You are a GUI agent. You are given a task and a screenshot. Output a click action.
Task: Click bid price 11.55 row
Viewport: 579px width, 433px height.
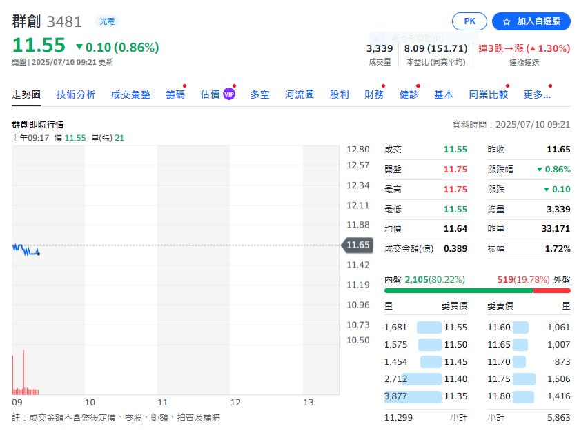[426, 327]
